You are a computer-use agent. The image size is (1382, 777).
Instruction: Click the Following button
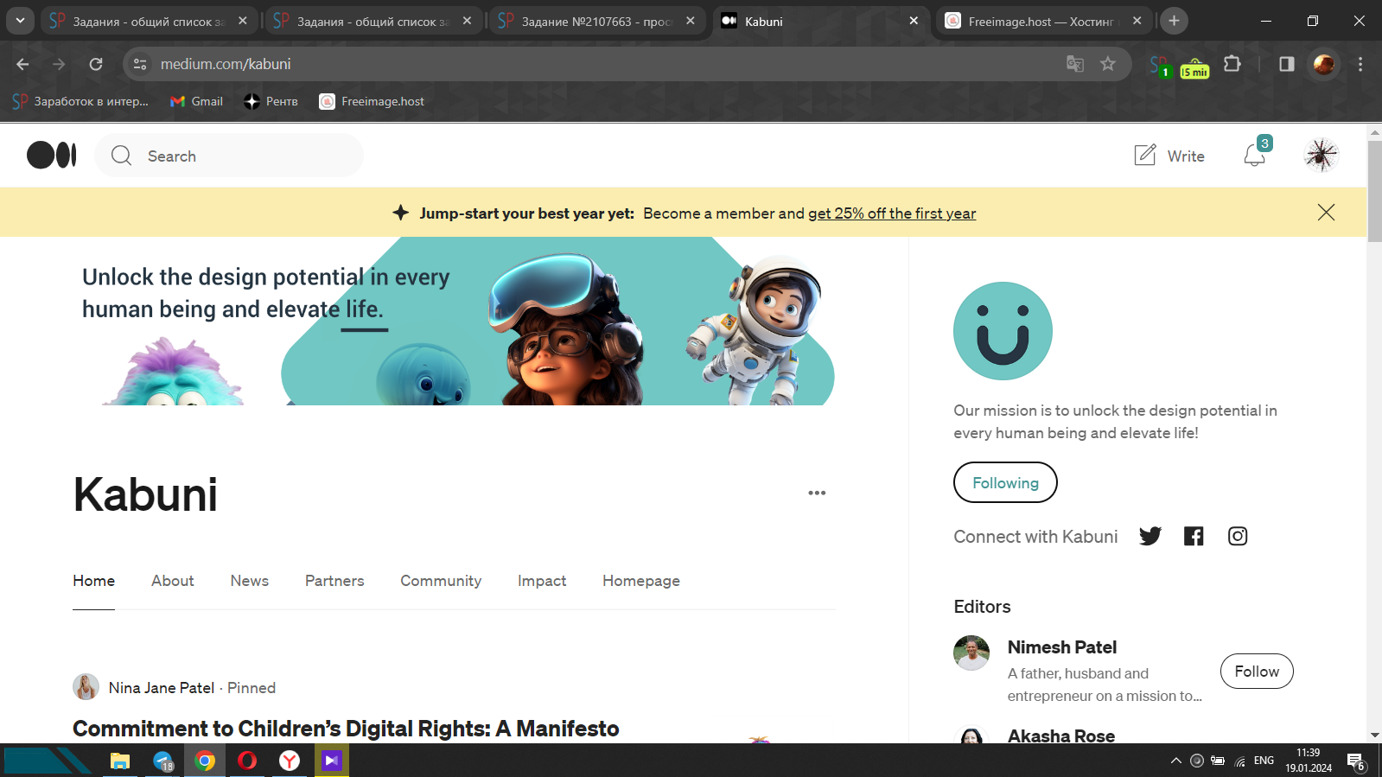coord(1005,482)
